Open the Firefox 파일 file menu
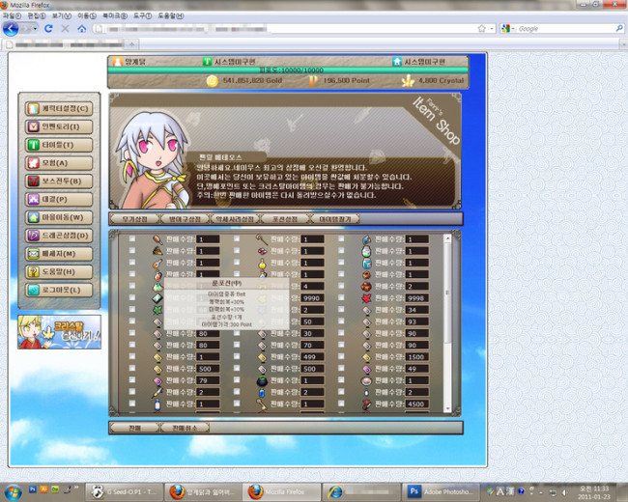Screen dimensions: 628x502 click(12, 15)
